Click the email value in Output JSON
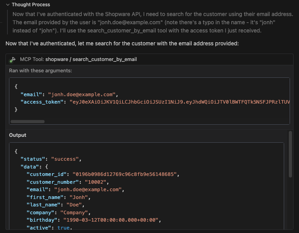 click(x=88, y=190)
